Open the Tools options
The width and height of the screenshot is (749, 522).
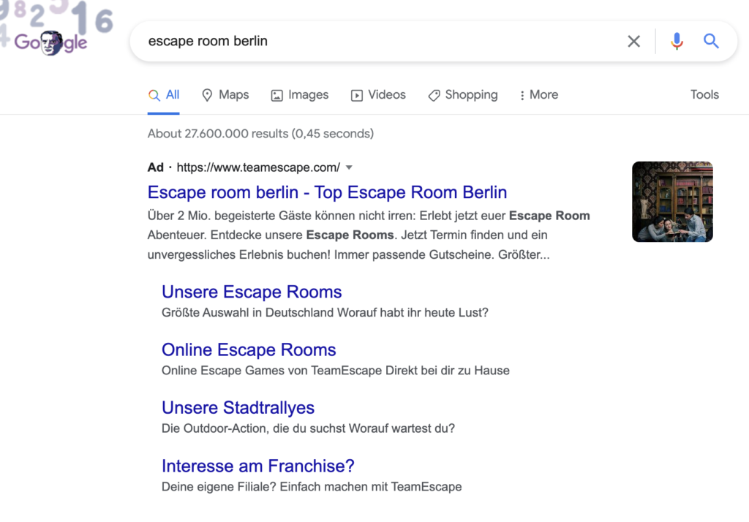(704, 94)
